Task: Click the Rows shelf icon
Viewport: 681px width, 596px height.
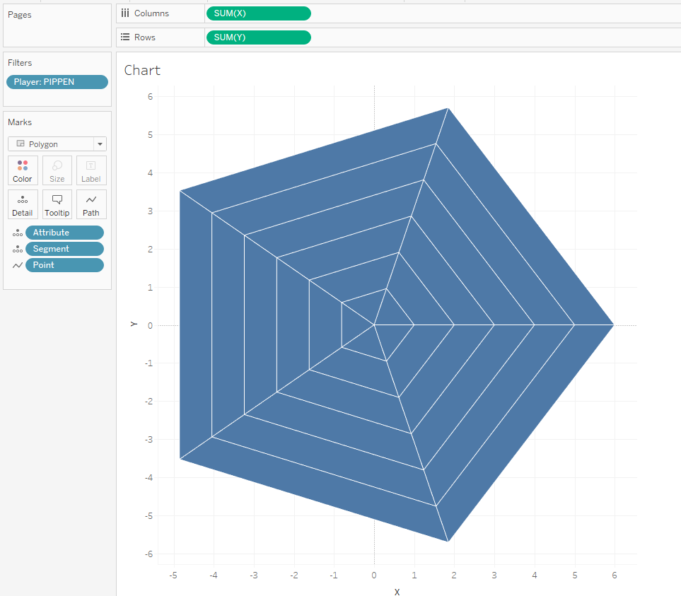Action: pyautogui.click(x=127, y=37)
